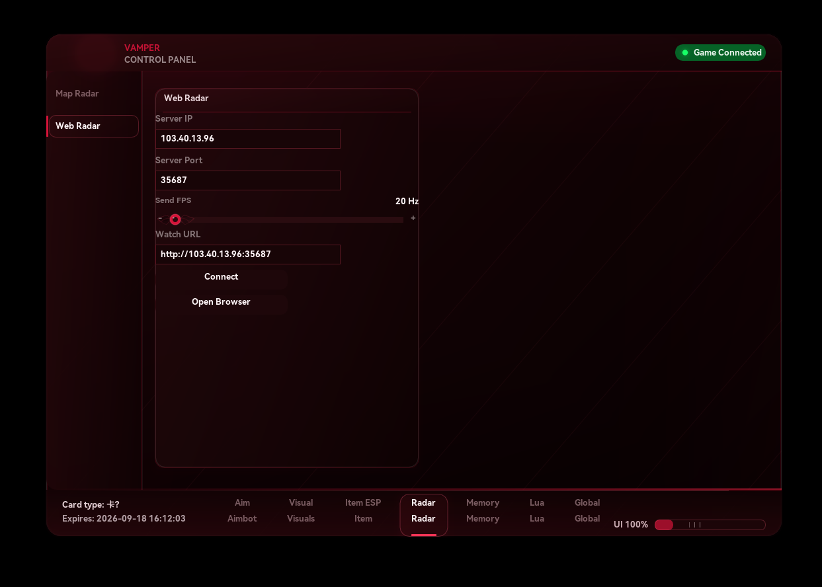Click the "CONTROL PANEL" header text
Screen dimensions: 822x587
click(x=160, y=60)
